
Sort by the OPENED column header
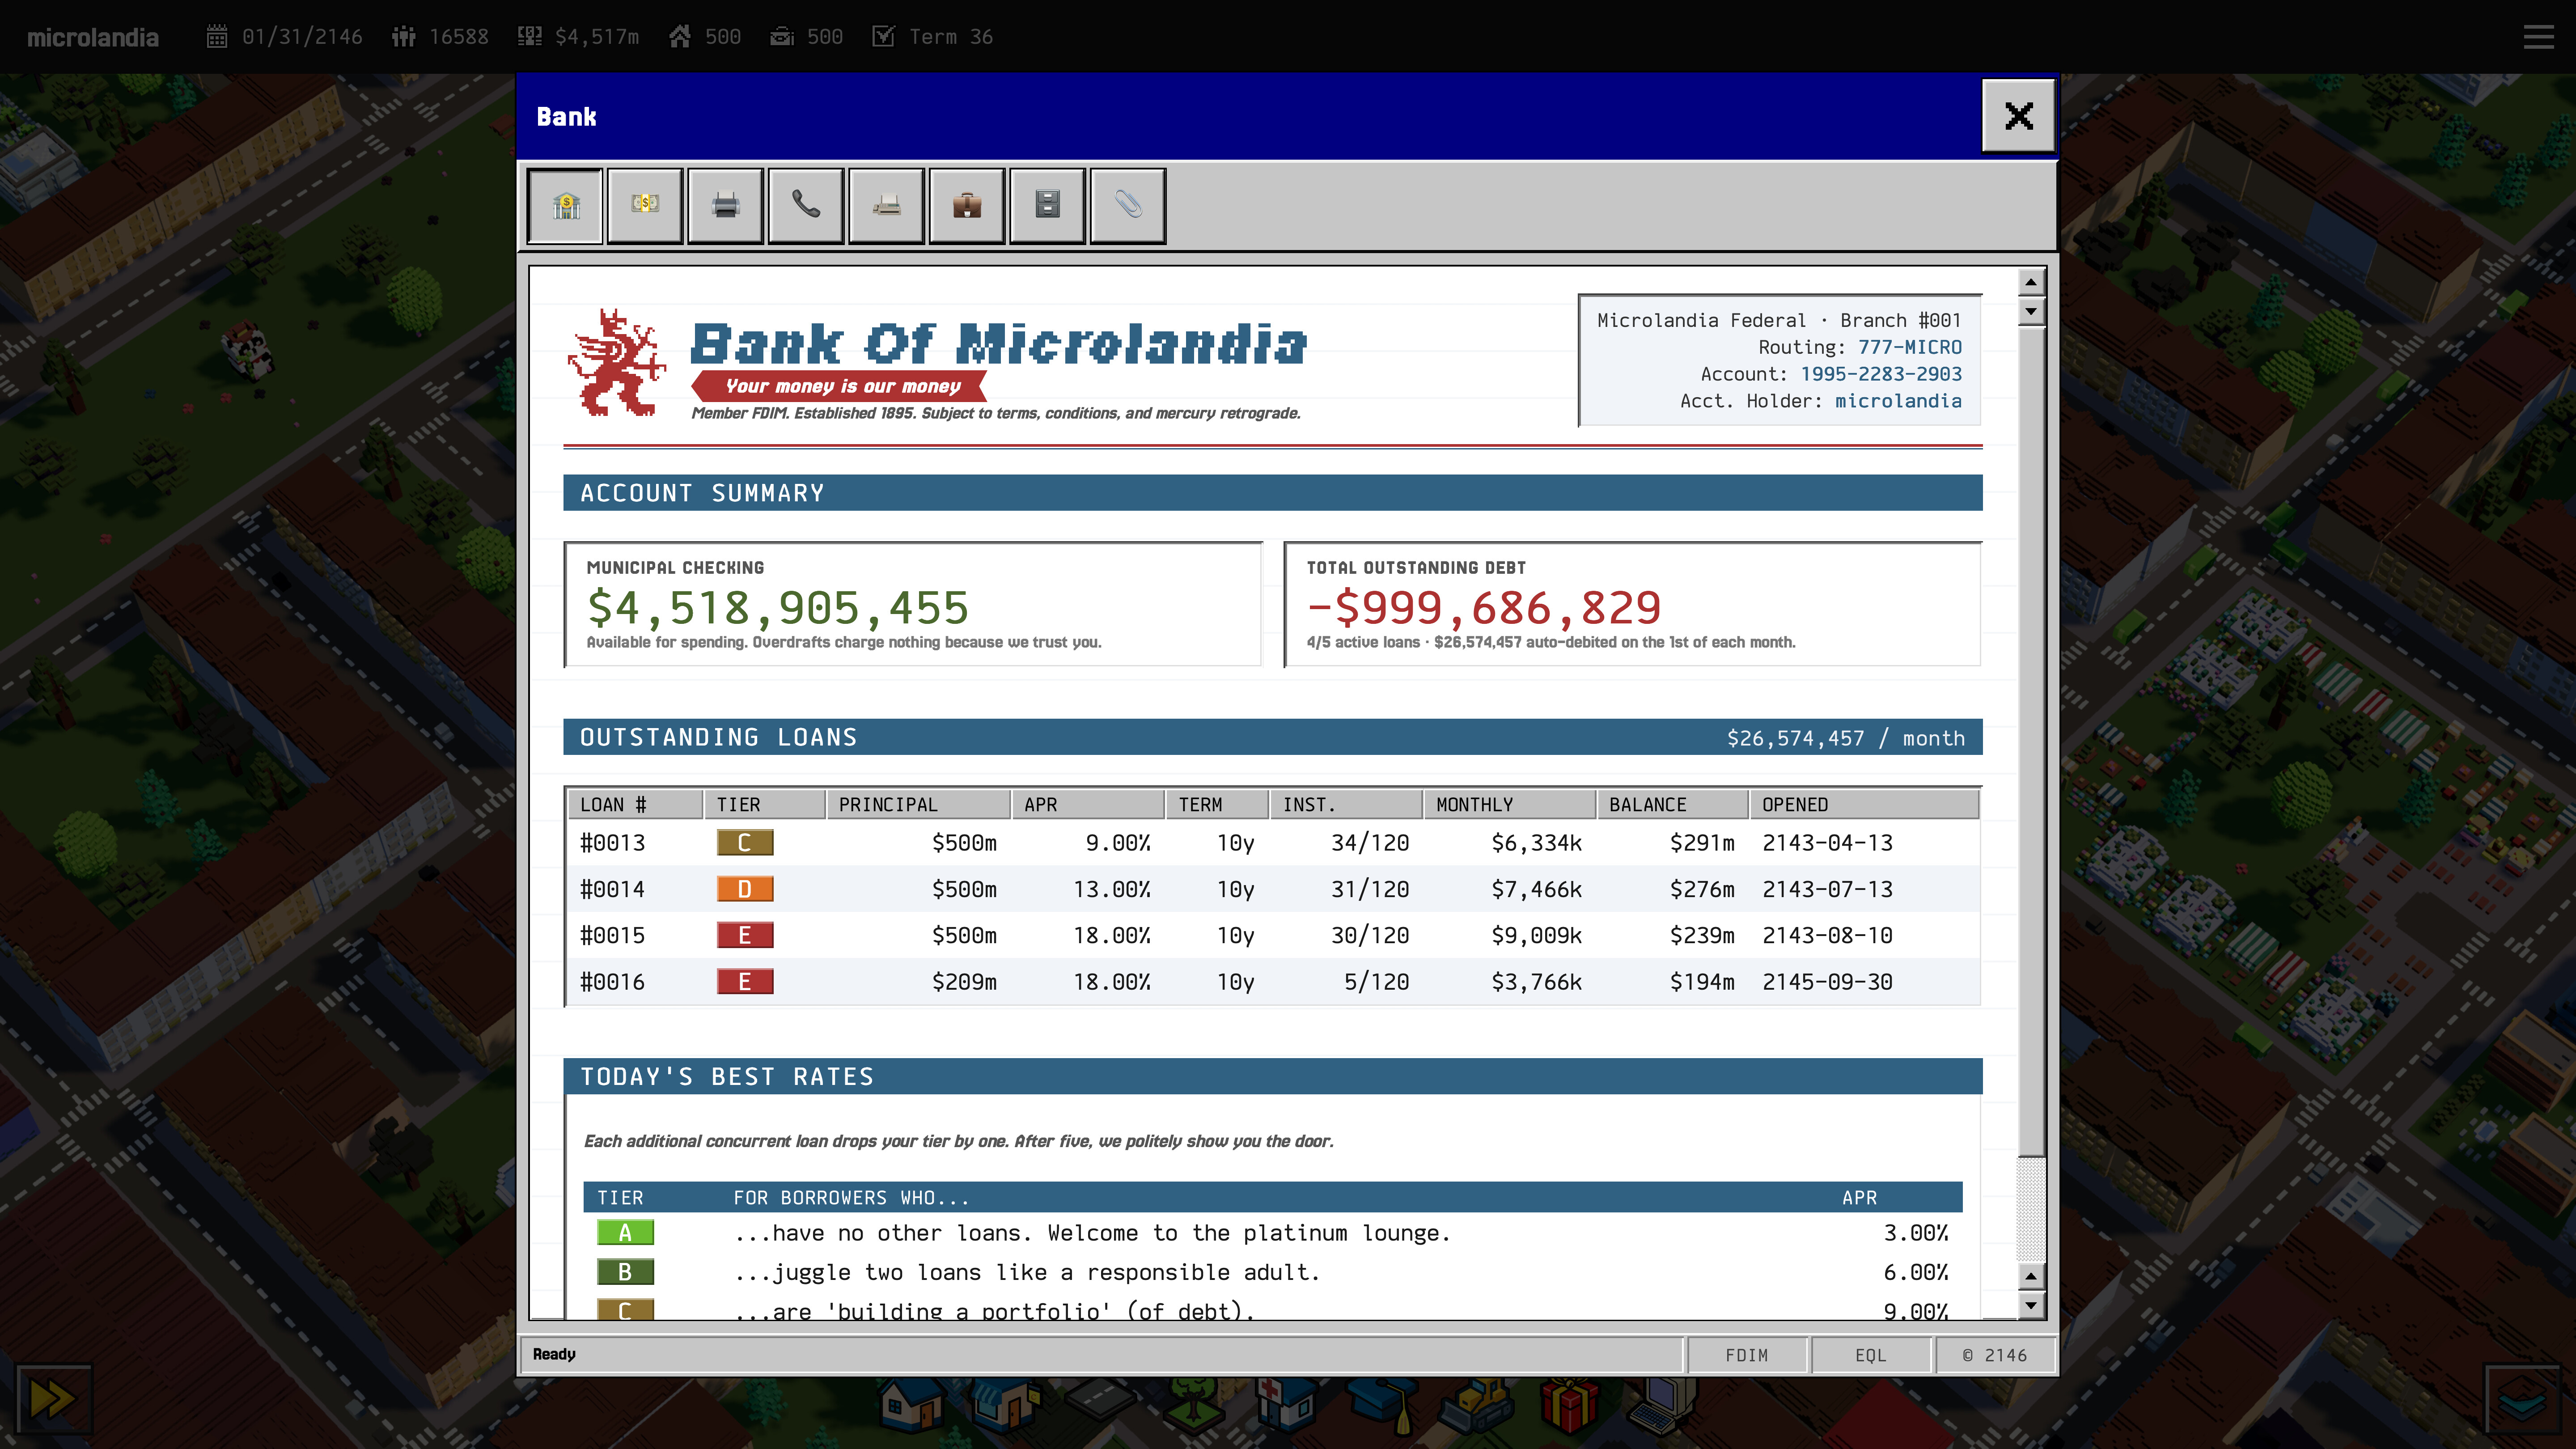point(1865,805)
